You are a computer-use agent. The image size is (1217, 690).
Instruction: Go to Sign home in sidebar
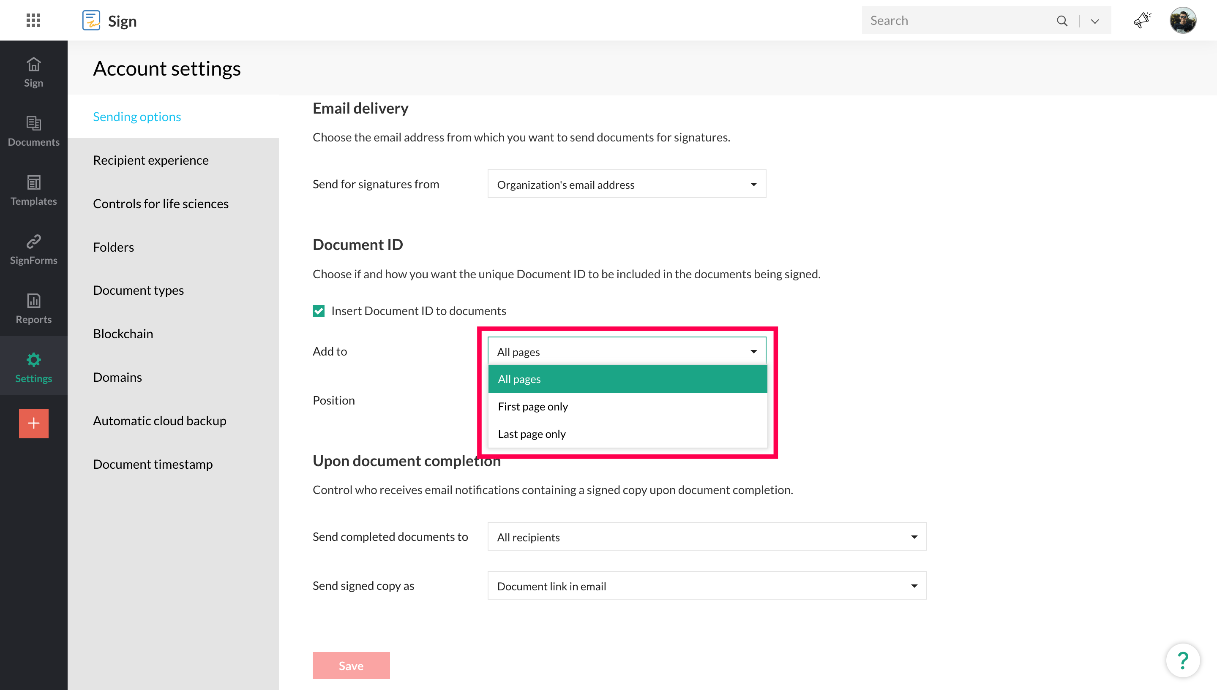point(33,72)
